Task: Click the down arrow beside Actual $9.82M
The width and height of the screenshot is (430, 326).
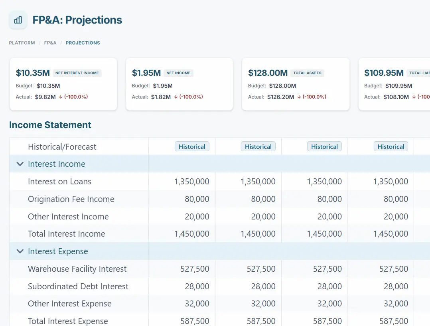Action: pos(61,97)
